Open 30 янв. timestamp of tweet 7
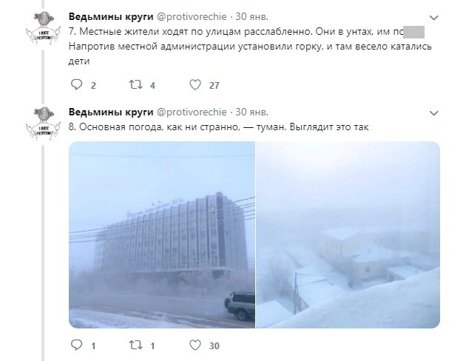The image size is (466, 361). tap(251, 16)
